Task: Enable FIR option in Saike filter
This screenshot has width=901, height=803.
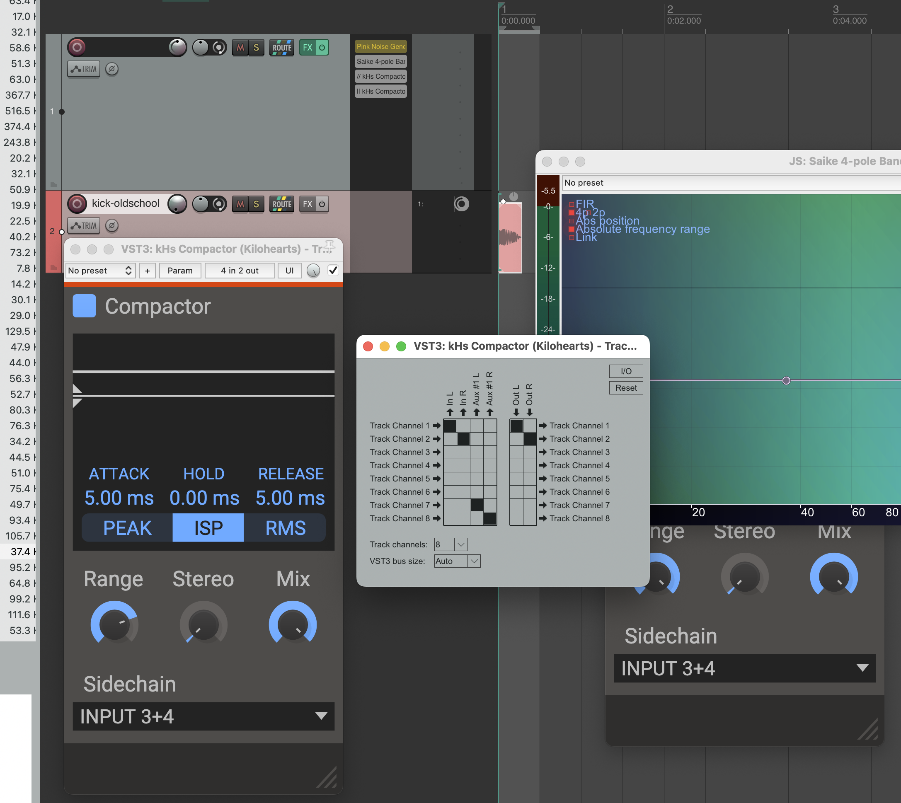Action: (x=572, y=204)
